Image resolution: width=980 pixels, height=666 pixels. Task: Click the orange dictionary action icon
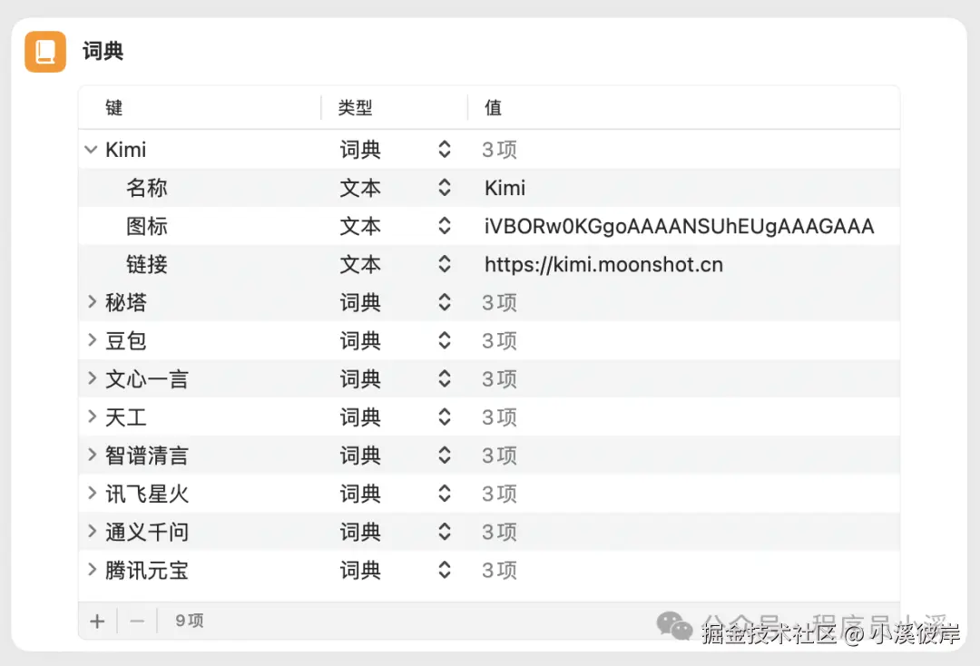coord(44,52)
